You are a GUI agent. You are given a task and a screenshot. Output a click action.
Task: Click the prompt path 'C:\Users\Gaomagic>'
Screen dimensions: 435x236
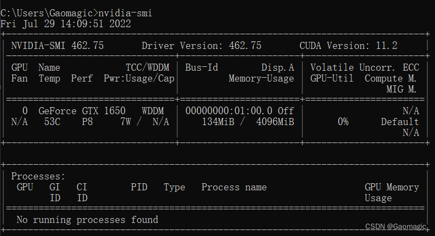[x=49, y=13]
